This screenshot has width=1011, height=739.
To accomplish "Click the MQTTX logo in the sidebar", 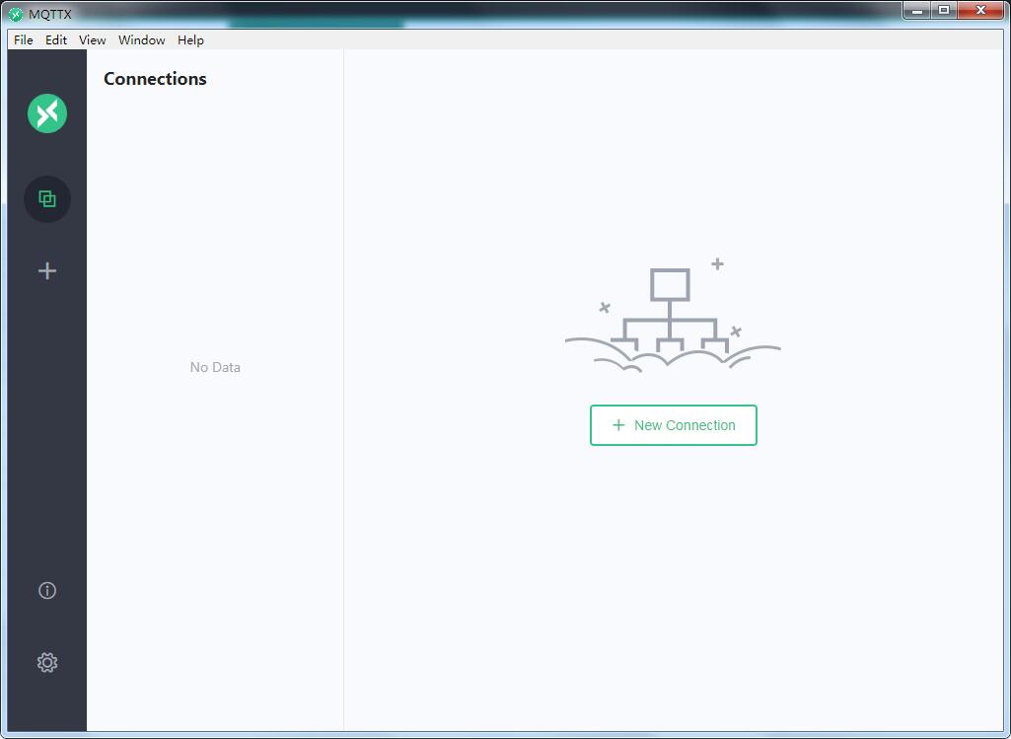I will click(47, 113).
